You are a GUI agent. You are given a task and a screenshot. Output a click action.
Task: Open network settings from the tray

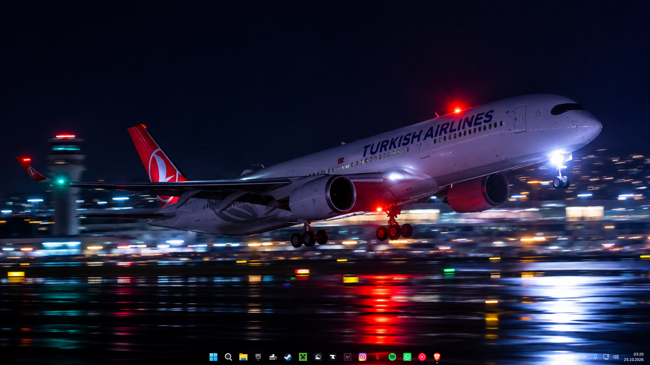[x=606, y=357]
